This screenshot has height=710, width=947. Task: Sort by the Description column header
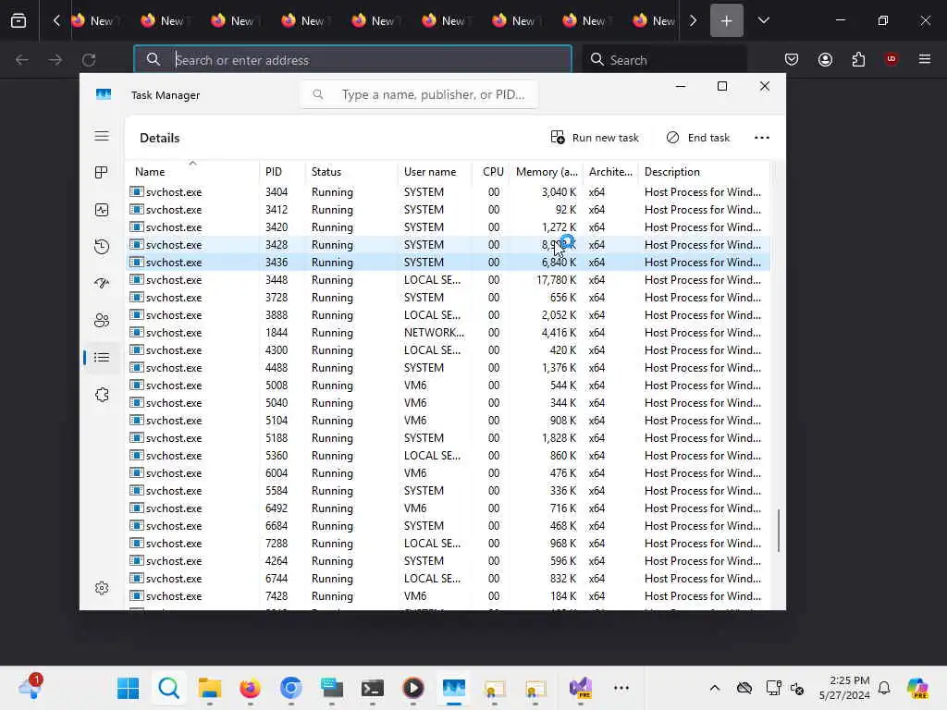[704, 171]
